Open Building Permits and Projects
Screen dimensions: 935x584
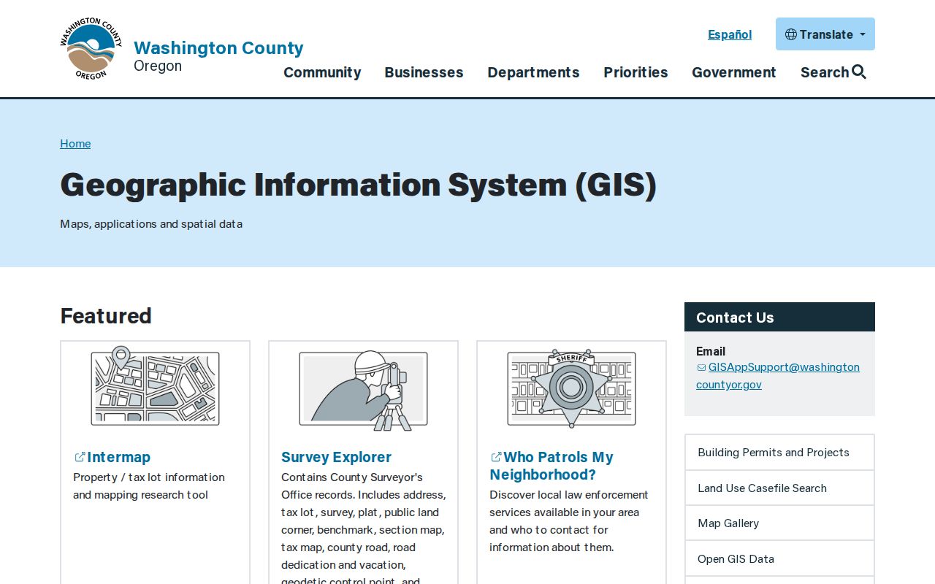tap(779, 453)
